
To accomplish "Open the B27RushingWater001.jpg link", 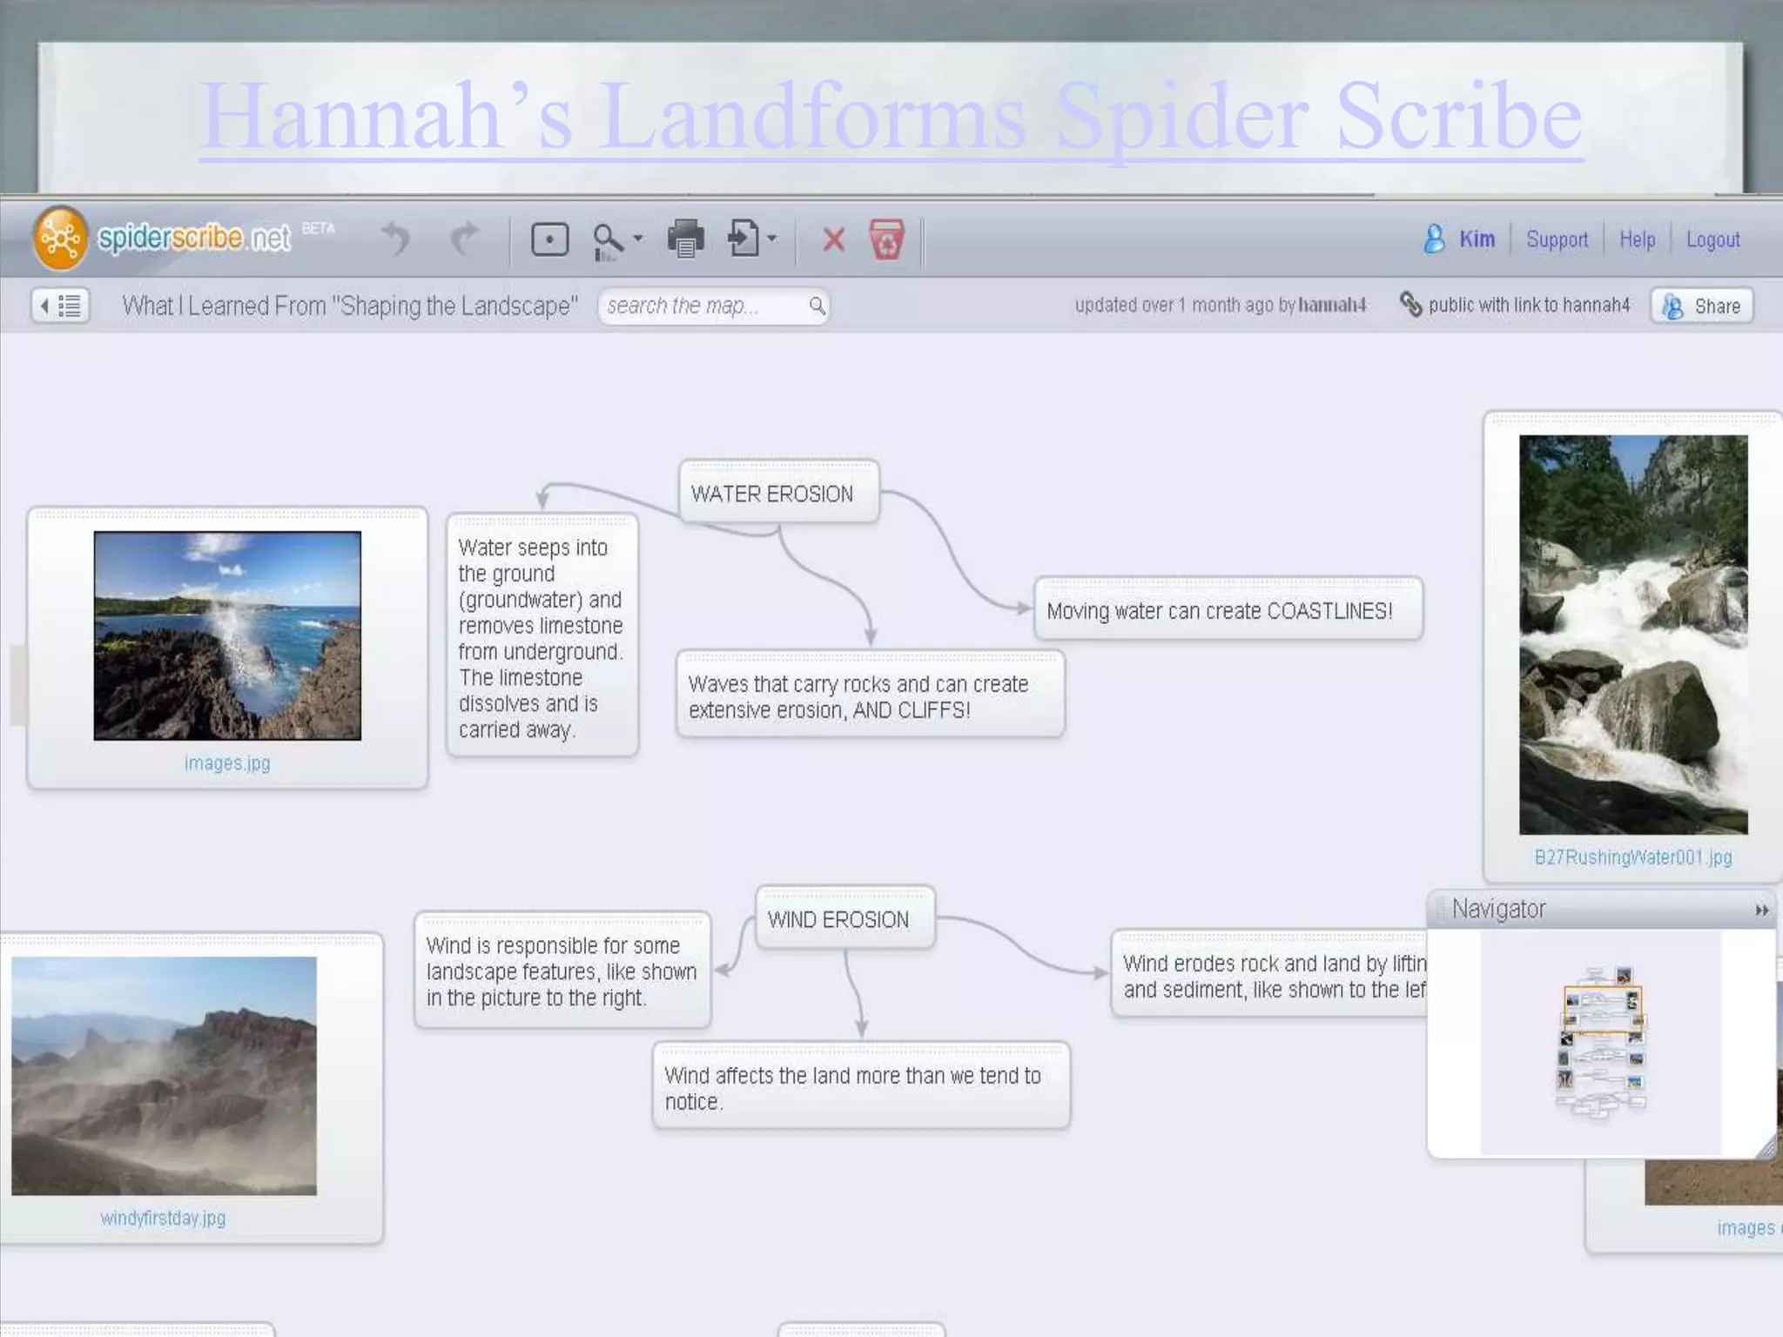I will pos(1632,857).
